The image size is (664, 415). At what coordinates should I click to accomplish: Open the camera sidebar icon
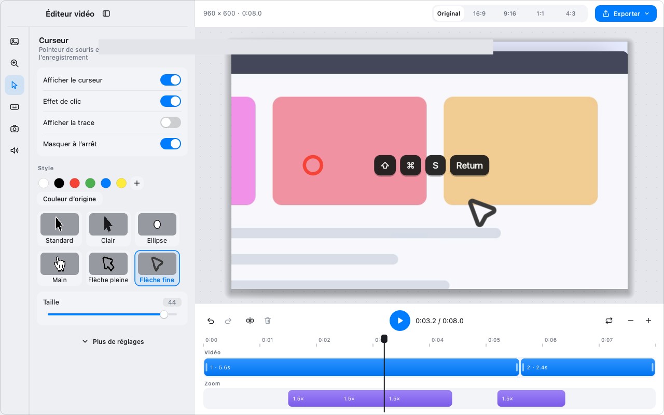(15, 129)
